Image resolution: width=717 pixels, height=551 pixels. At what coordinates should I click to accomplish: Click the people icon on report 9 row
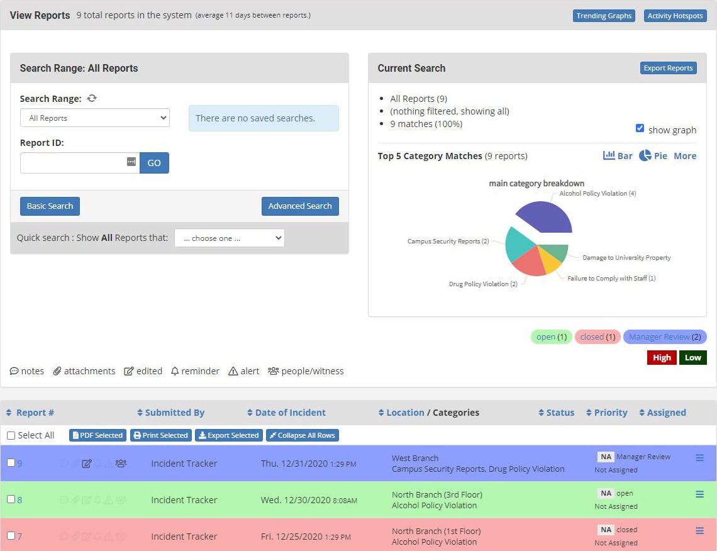coord(121,464)
